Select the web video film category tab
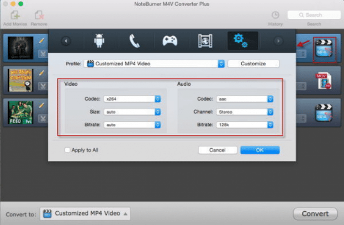344x225 pixels. (205, 41)
